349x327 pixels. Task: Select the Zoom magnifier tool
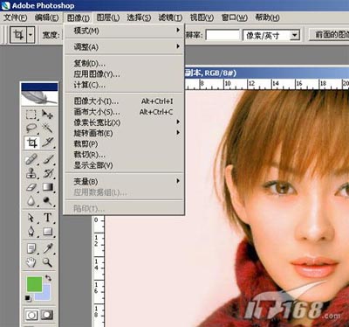pyautogui.click(x=47, y=262)
